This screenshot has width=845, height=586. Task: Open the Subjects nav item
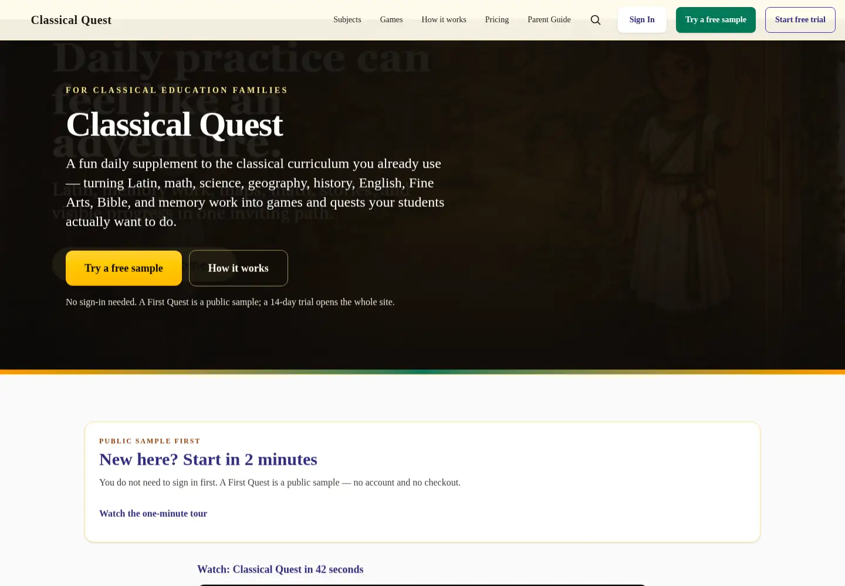(347, 20)
